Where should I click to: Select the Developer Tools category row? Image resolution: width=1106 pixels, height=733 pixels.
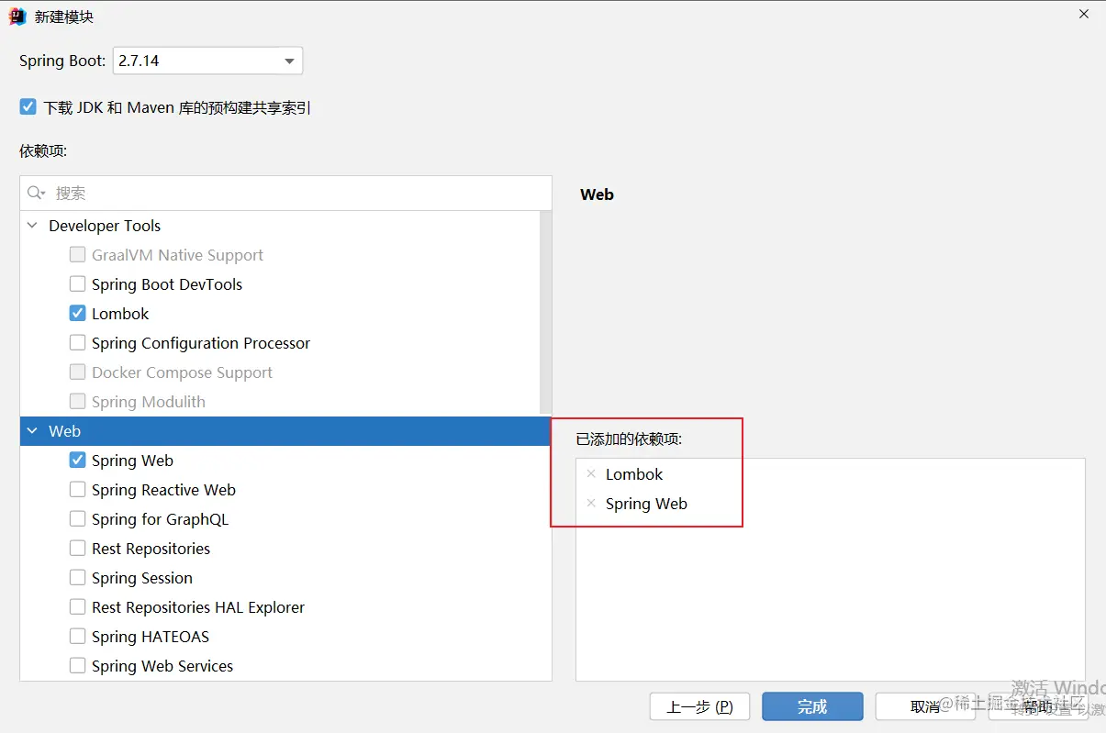[280, 226]
